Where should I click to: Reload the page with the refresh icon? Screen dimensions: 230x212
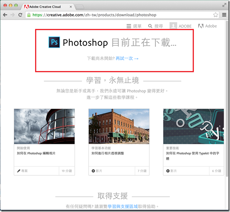20,15
